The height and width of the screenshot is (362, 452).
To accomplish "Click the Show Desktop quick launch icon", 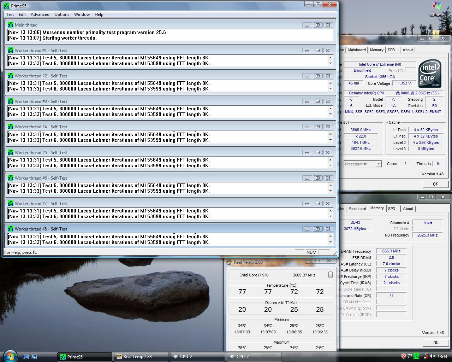I will pyautogui.click(x=26, y=357).
